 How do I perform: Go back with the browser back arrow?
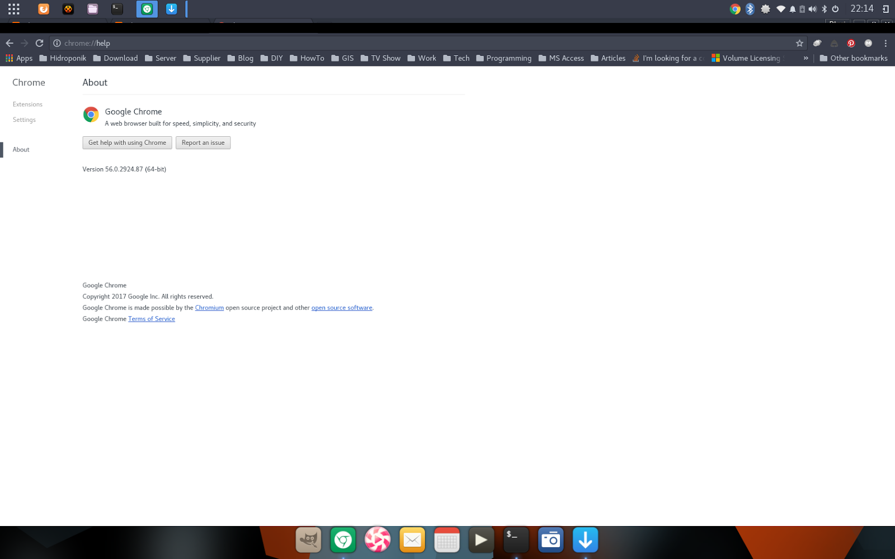(x=10, y=43)
